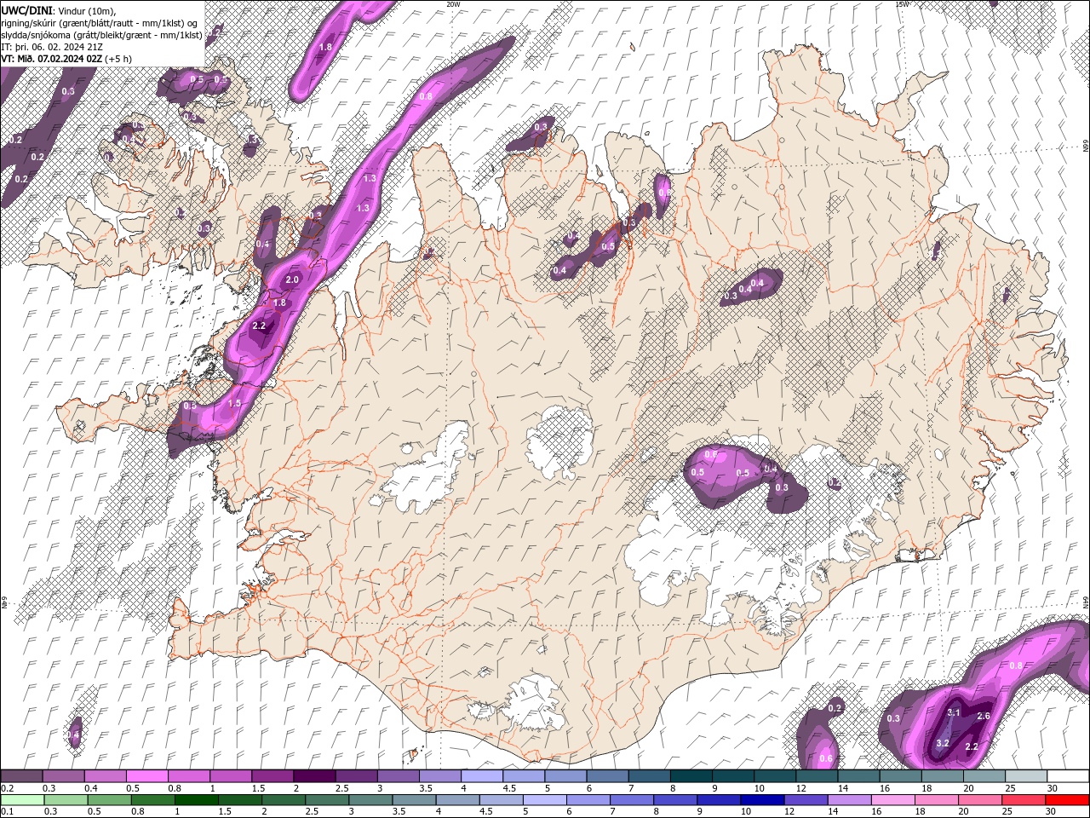Select the 1–1.5 darkest green rain swatch

click(197, 800)
